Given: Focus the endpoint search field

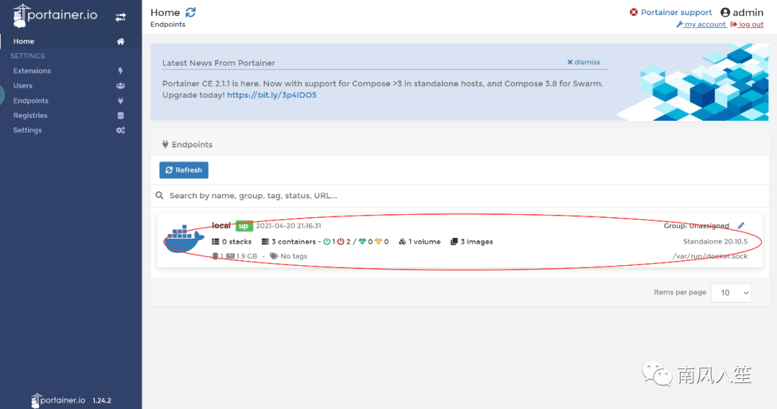Looking at the screenshot, I should coord(465,196).
